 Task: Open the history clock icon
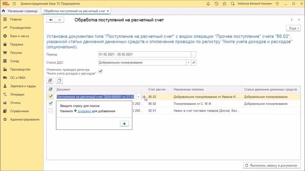216,4
